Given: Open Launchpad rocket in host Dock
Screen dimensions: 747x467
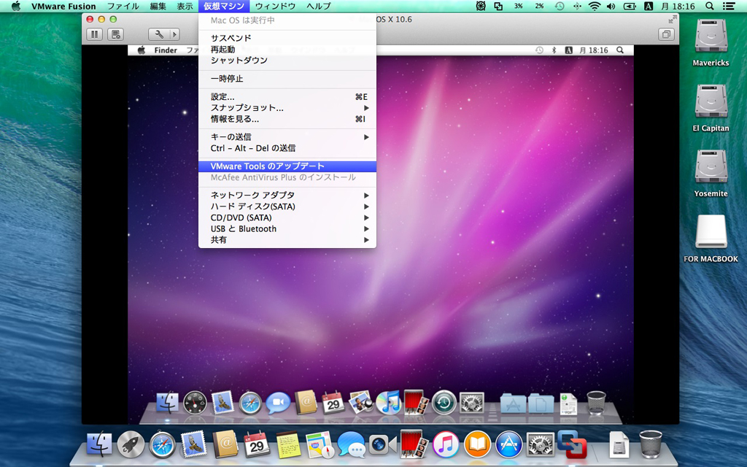Looking at the screenshot, I should 131,444.
